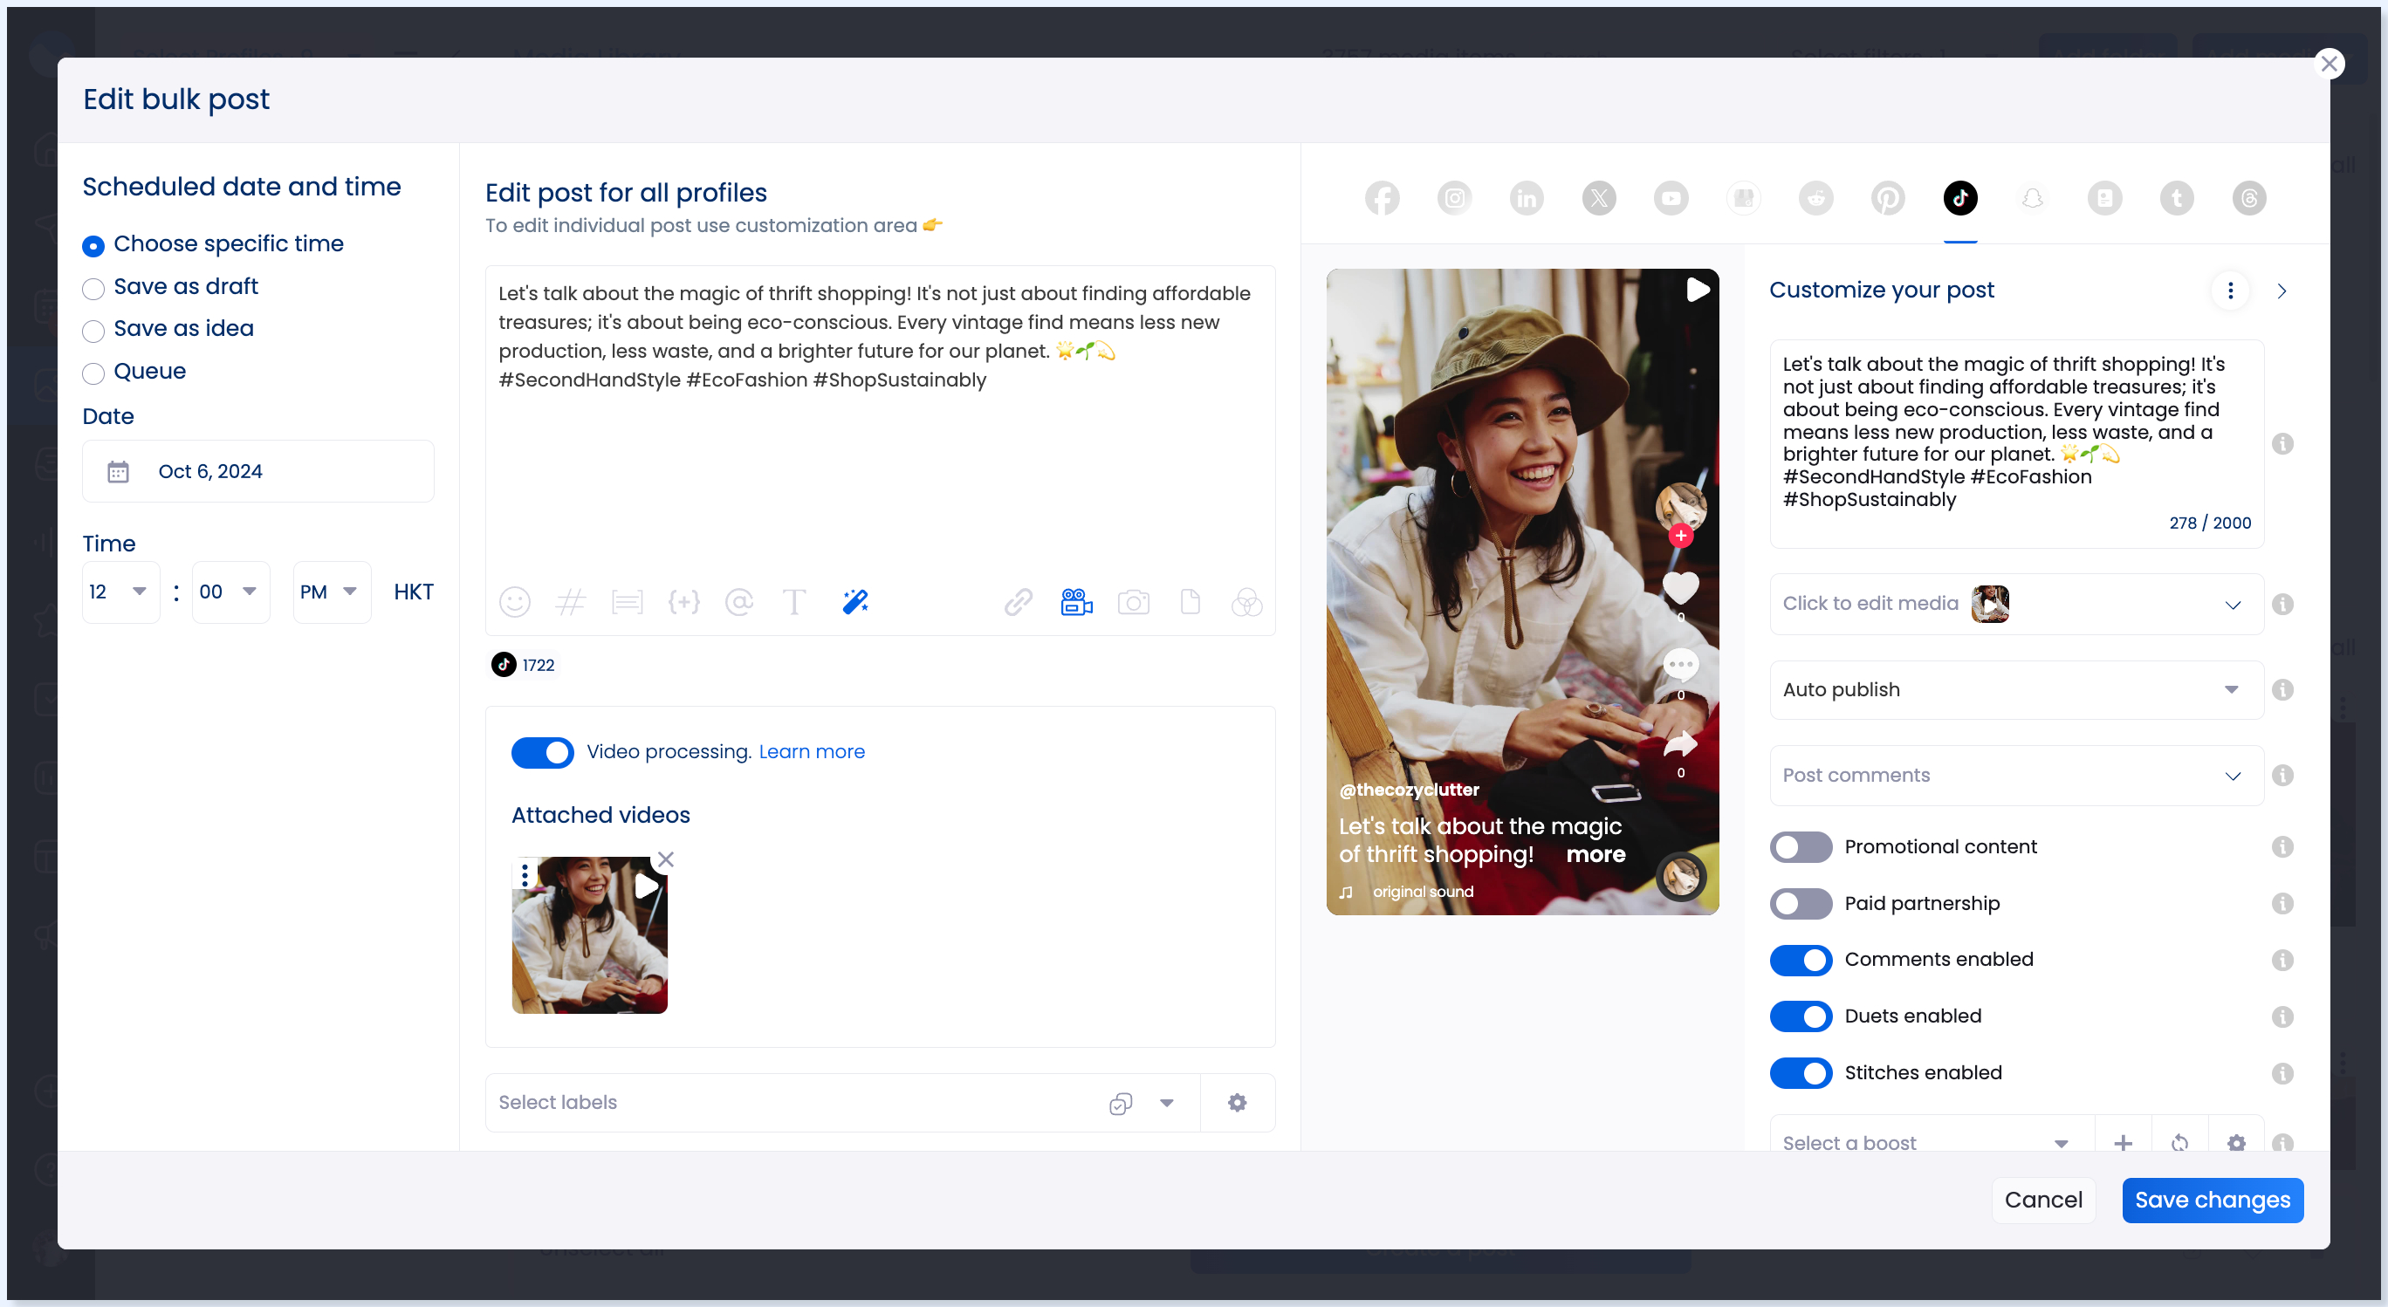Open the date field showing Oct 6, 2024
2388x1307 pixels.
coord(257,471)
